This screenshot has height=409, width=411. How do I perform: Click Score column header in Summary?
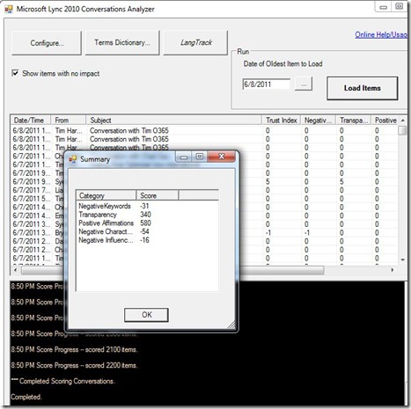pyautogui.click(x=158, y=195)
